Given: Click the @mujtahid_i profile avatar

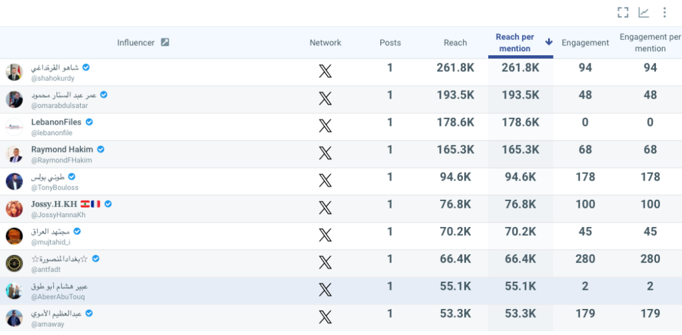Looking at the screenshot, I should [15, 236].
